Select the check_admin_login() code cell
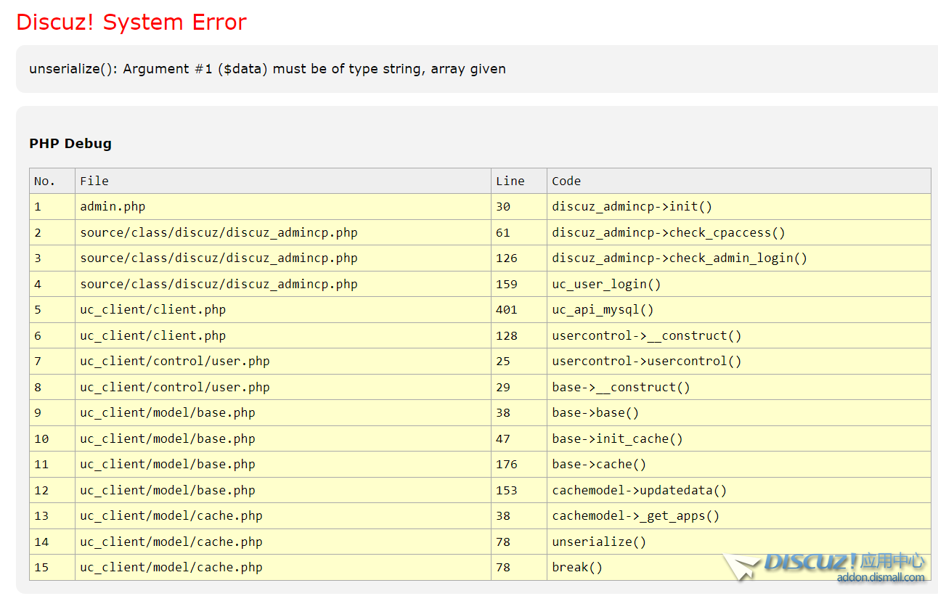This screenshot has height=596, width=938. [x=679, y=258]
